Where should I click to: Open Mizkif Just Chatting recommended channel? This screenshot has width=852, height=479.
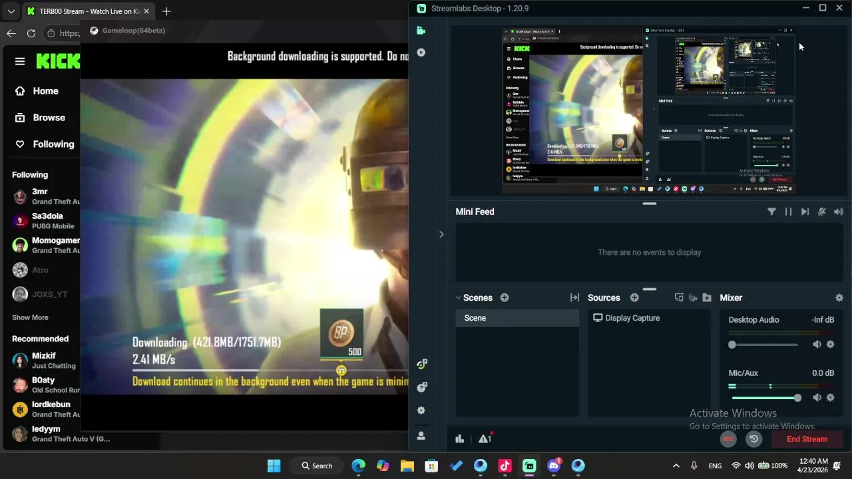click(45, 361)
